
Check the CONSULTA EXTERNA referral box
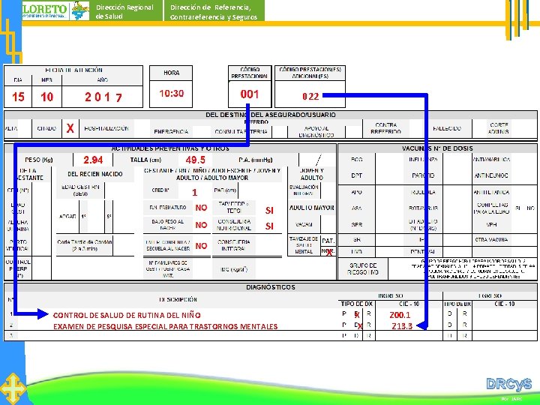(279, 131)
